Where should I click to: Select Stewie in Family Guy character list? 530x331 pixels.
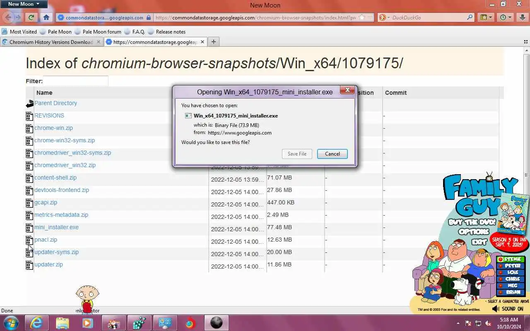(x=511, y=259)
